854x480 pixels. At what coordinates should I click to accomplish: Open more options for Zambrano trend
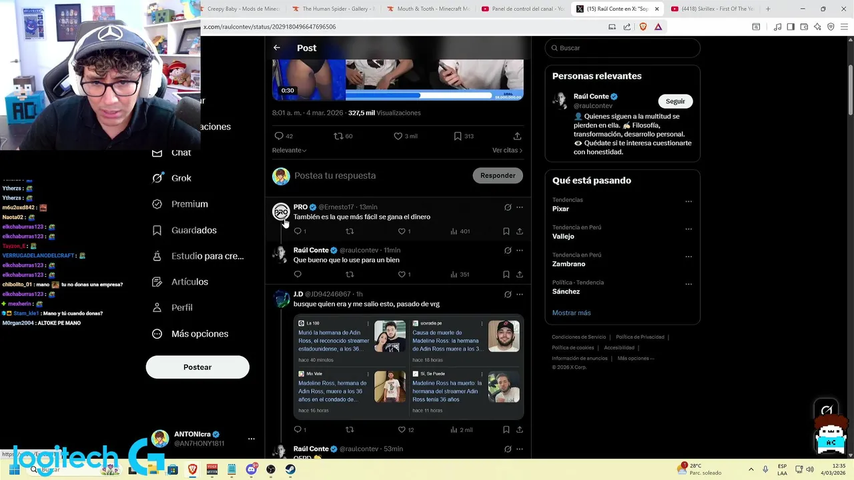pyautogui.click(x=689, y=256)
